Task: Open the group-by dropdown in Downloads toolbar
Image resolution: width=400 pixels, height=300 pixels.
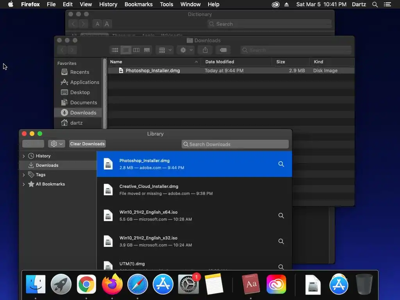Action: (165, 50)
